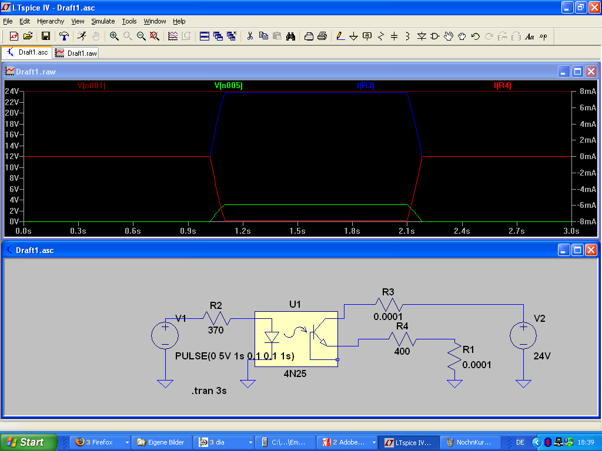The width and height of the screenshot is (602, 451).
Task: Open the Simulate menu
Action: point(103,21)
